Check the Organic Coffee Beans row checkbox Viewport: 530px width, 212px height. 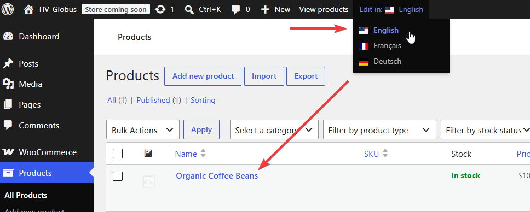point(118,176)
